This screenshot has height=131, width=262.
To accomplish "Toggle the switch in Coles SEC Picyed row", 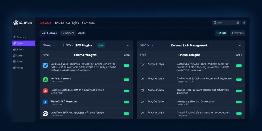I will 239,65.
